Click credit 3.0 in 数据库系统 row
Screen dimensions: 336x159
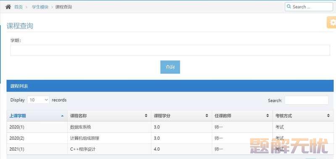(x=157, y=127)
